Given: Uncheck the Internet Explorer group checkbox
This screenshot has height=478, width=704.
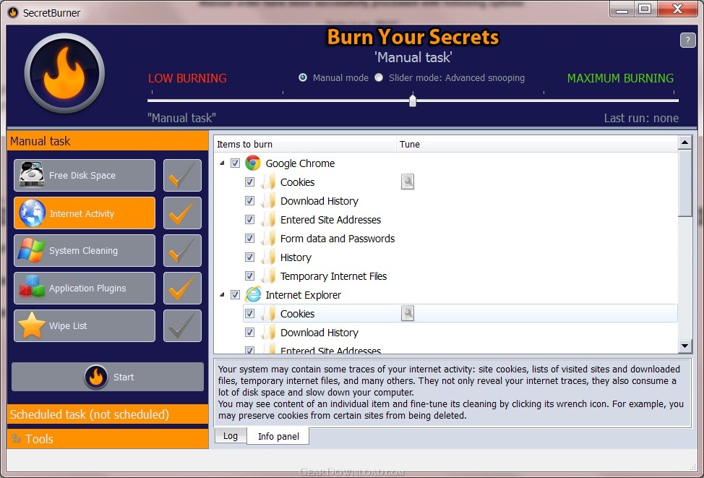Looking at the screenshot, I should pyautogui.click(x=235, y=295).
